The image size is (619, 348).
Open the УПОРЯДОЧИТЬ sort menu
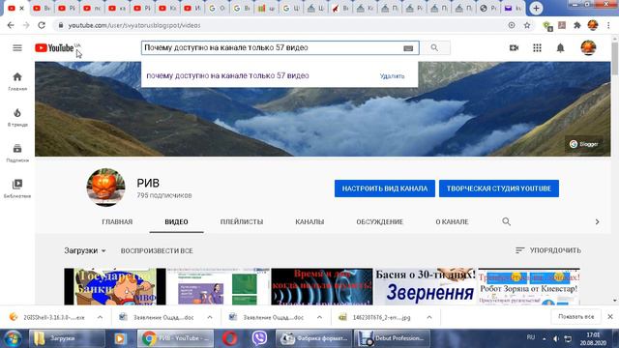click(548, 250)
